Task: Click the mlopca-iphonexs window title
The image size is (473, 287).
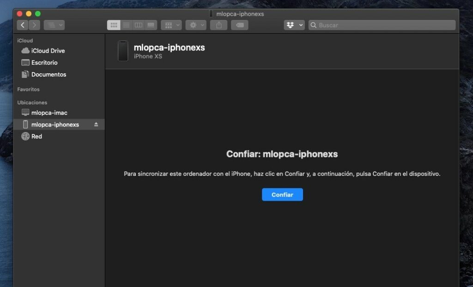Action: [240, 14]
